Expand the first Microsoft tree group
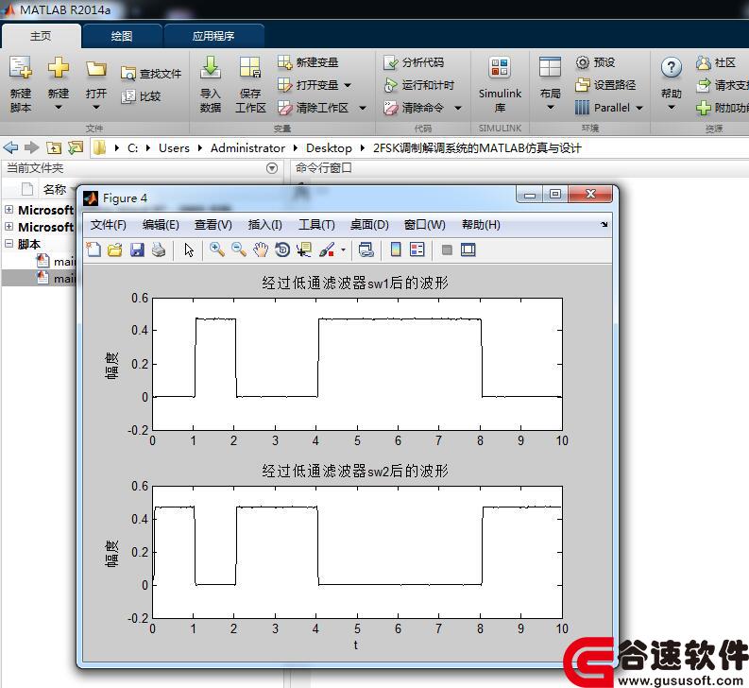Screen dimensions: 749x688 pyautogui.click(x=9, y=210)
